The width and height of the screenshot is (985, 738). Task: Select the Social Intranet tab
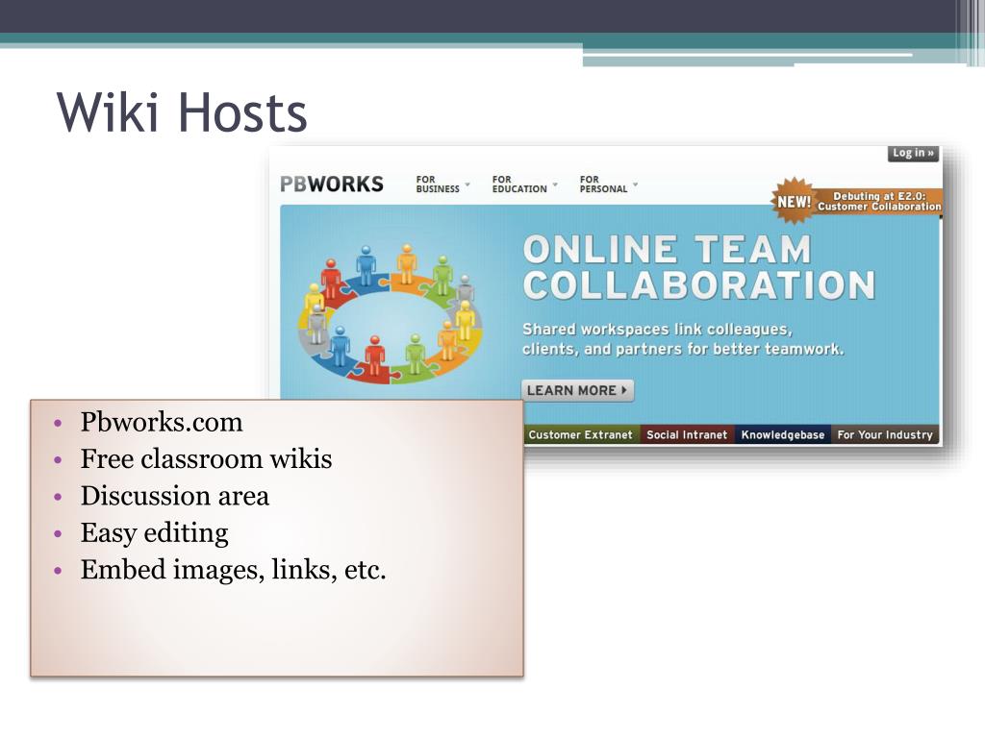point(687,435)
